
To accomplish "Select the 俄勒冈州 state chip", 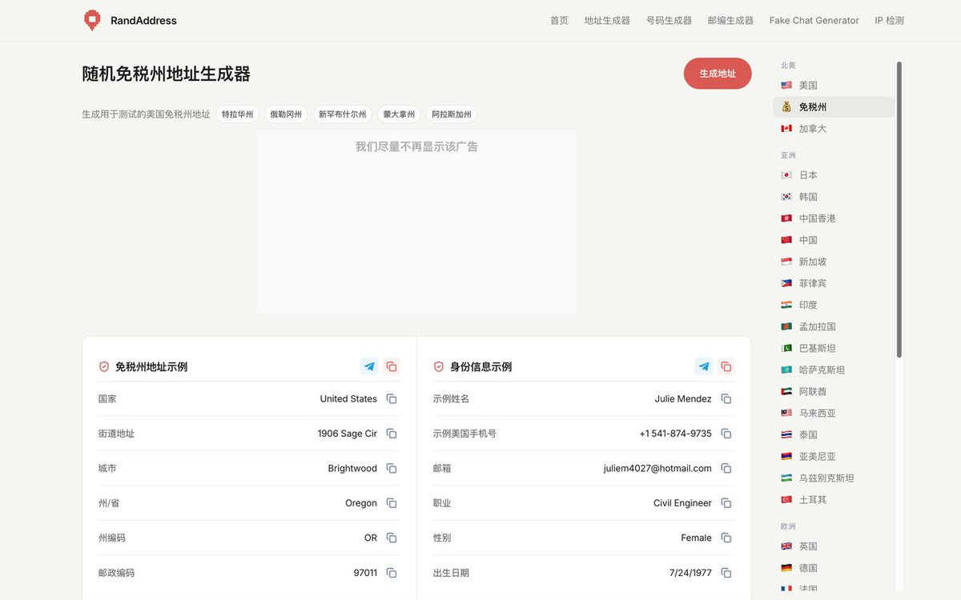I will coord(286,114).
